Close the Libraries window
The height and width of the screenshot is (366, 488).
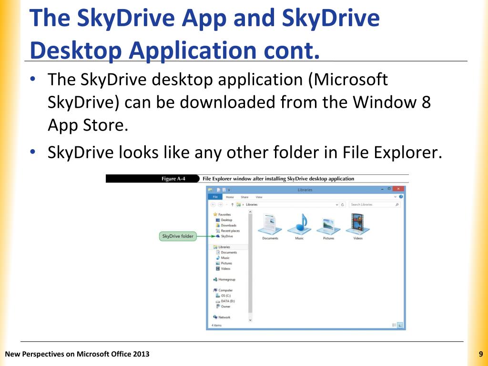(x=398, y=189)
